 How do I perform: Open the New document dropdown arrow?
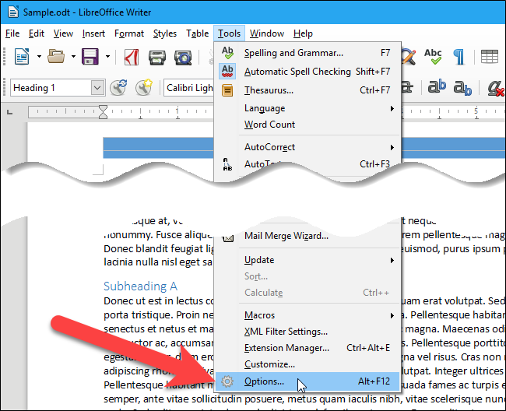39,57
